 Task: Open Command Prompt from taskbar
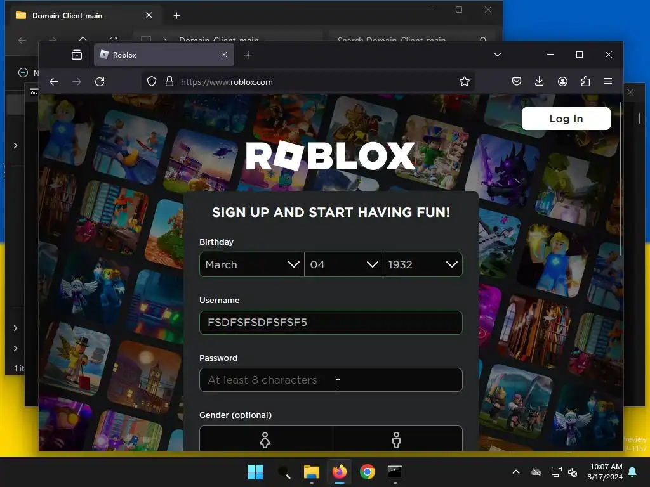coord(395,472)
